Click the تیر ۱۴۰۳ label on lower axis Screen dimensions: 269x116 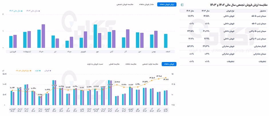click(117, 110)
